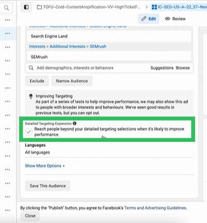207x223 pixels.
Task: Click the breadcrumb chevron arrow separator
Action: 146,7
